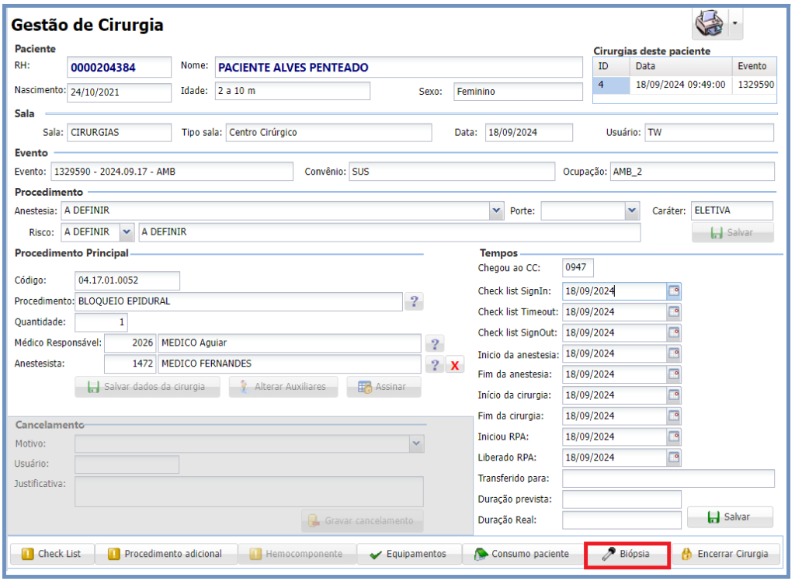Click Salvar dados da cirurgia

pyautogui.click(x=147, y=387)
